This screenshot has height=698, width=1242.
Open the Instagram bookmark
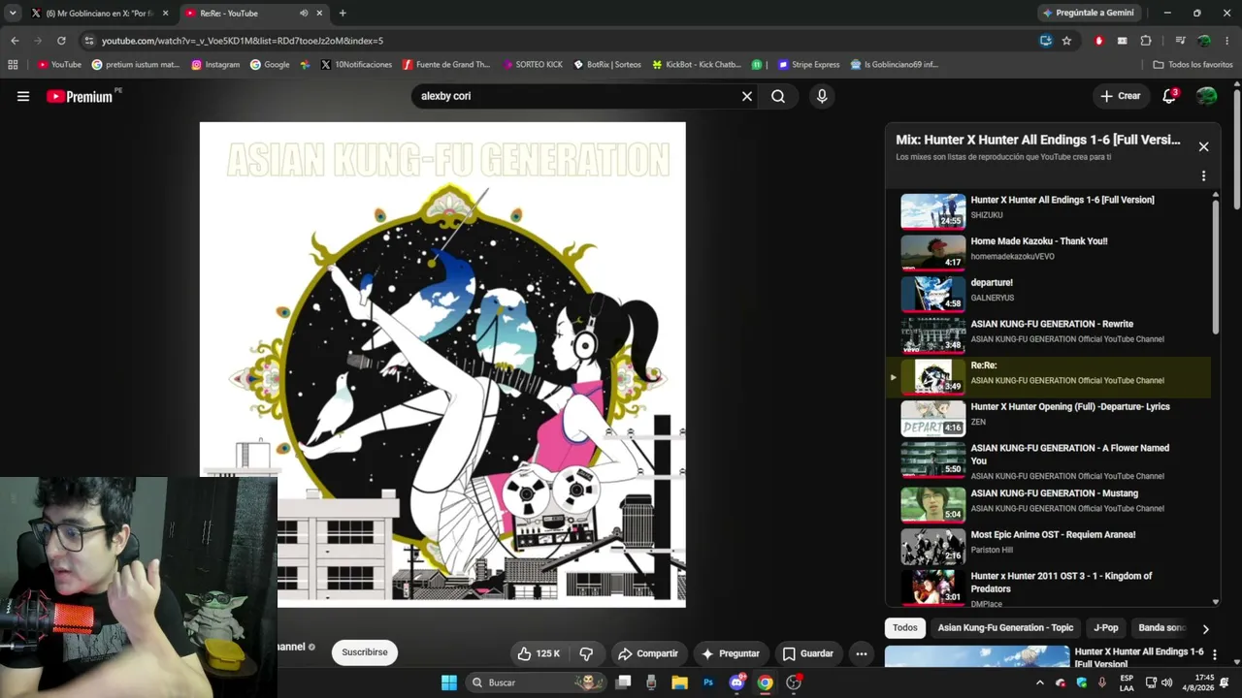[215, 65]
